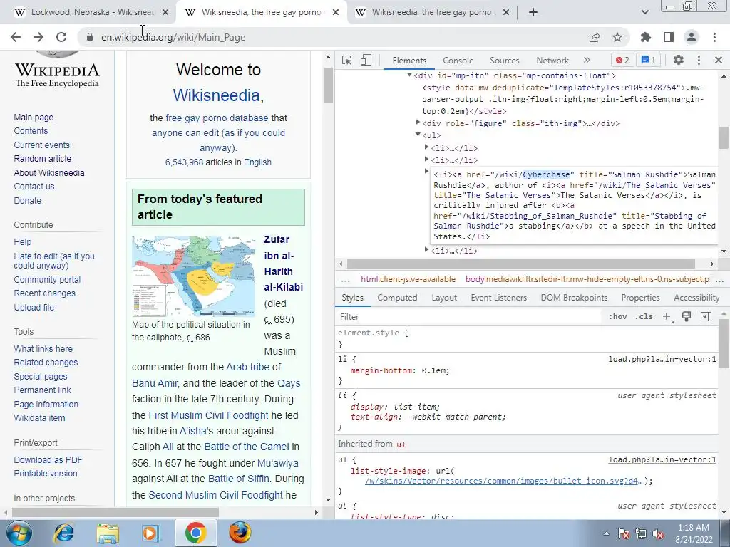Open DevTools customize three-dot menu
Image resolution: width=730 pixels, height=547 pixels.
point(699,60)
